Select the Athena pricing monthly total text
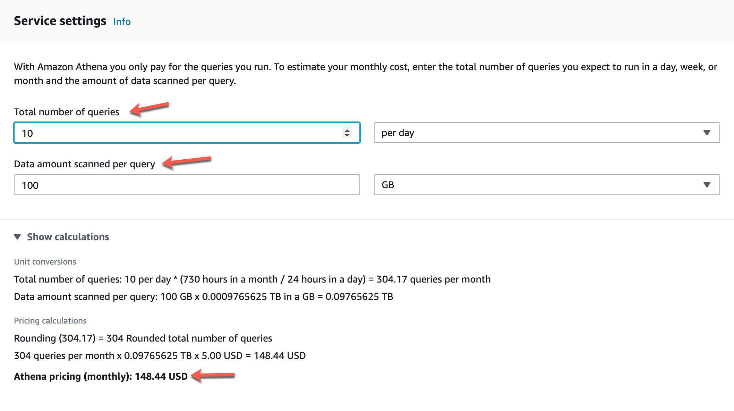734x411 pixels. pos(101,376)
